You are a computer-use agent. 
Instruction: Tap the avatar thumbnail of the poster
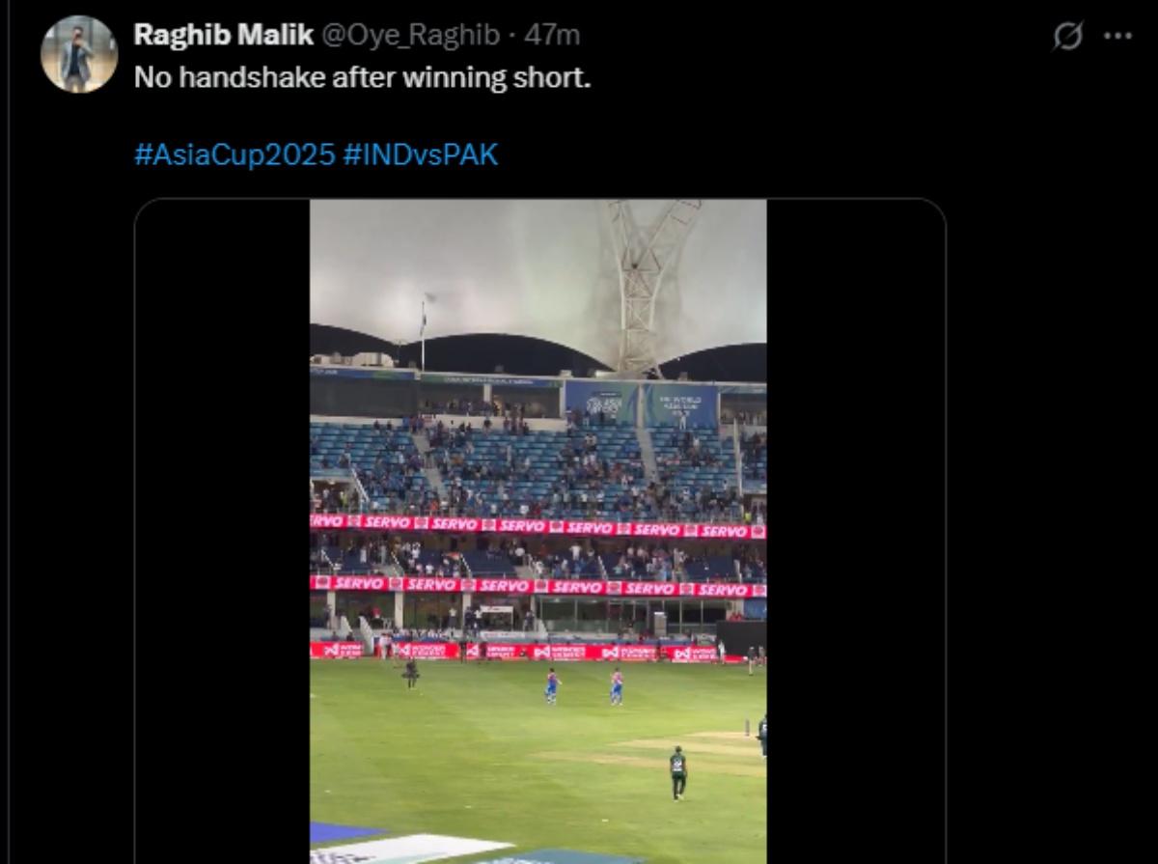pyautogui.click(x=77, y=39)
